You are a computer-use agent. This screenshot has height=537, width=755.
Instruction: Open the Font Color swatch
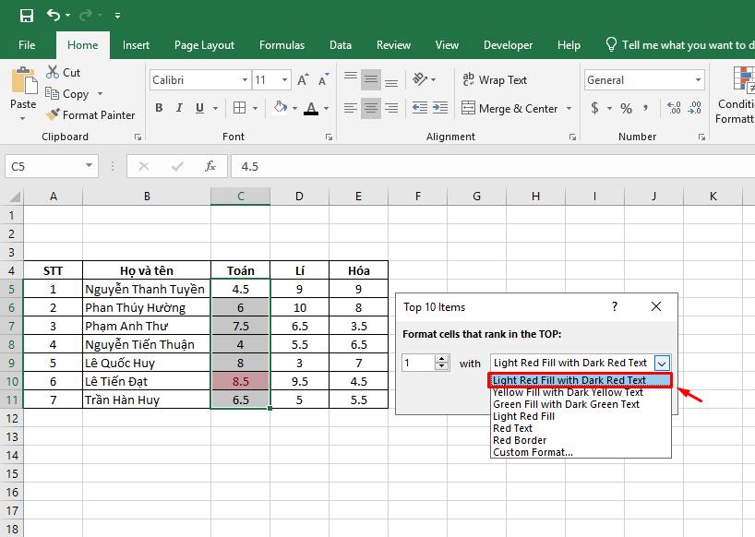click(x=311, y=109)
